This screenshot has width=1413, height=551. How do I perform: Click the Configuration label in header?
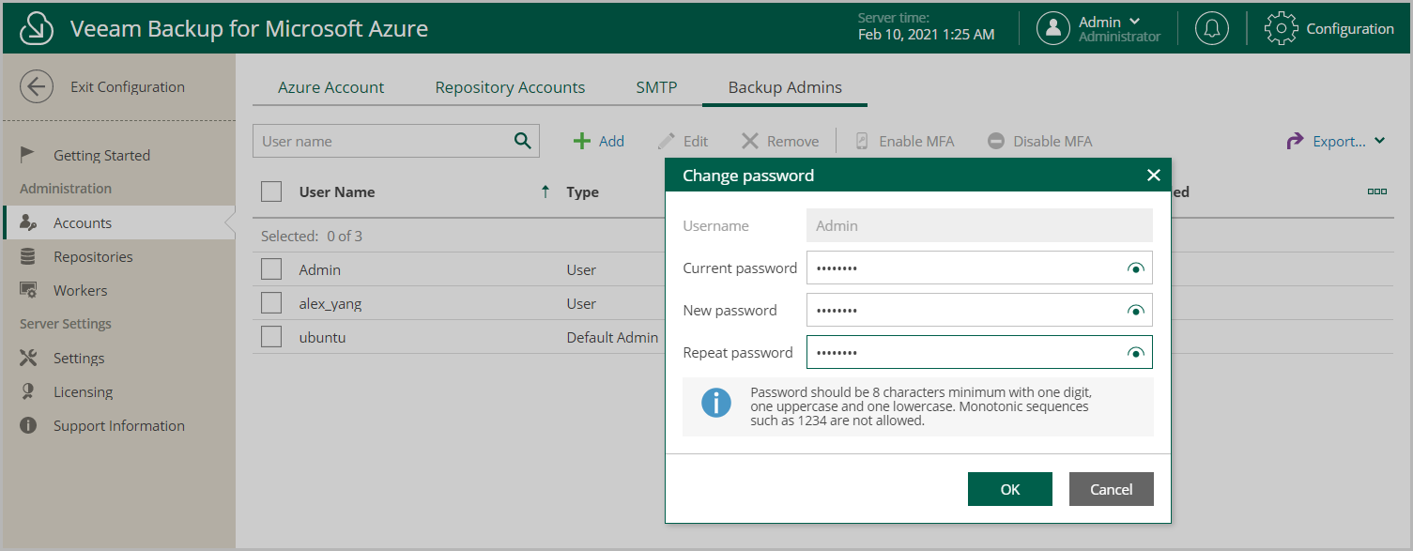pos(1350,28)
